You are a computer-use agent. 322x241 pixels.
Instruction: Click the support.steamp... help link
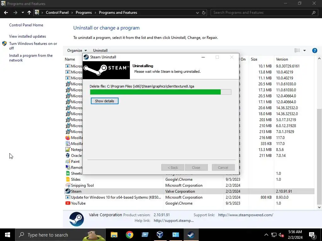(x=174, y=221)
